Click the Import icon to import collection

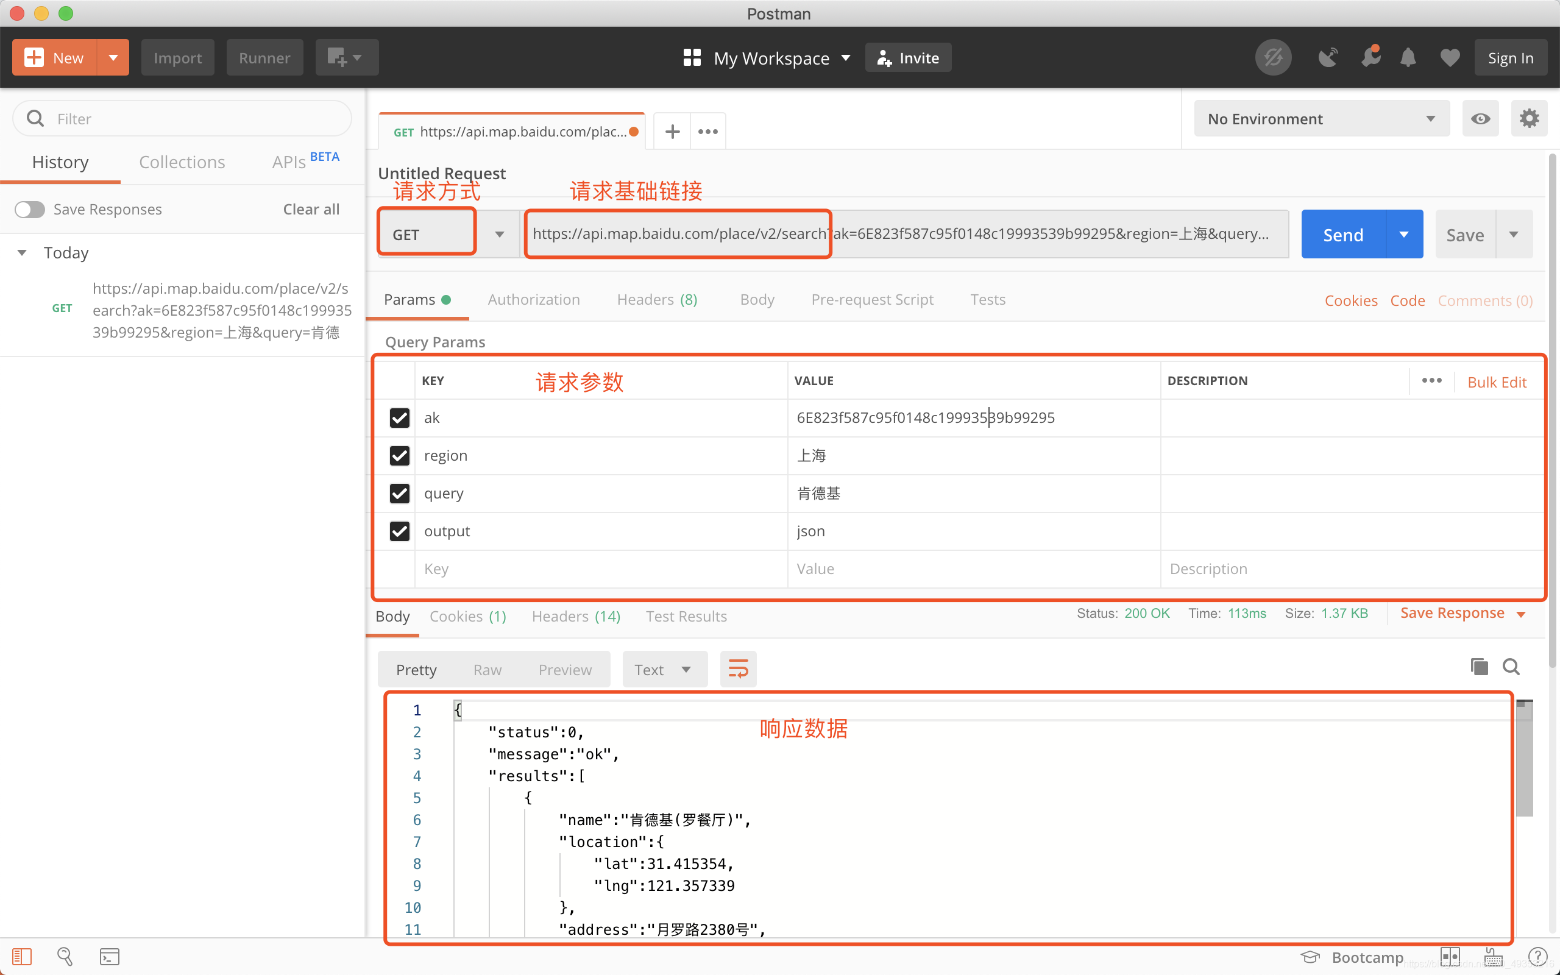[x=176, y=58]
